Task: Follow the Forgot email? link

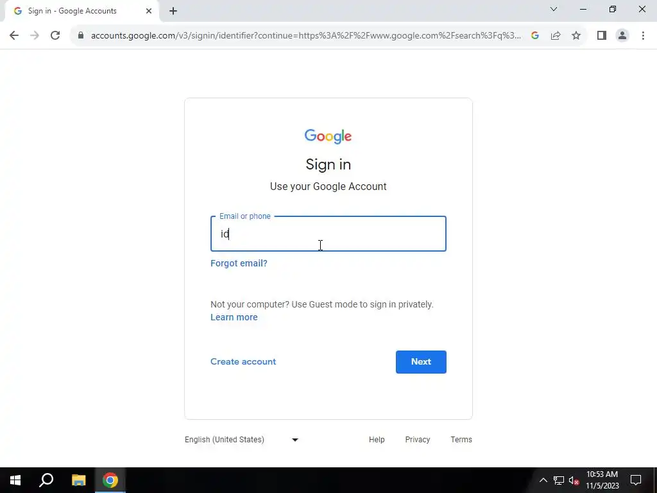Action: pos(239,263)
